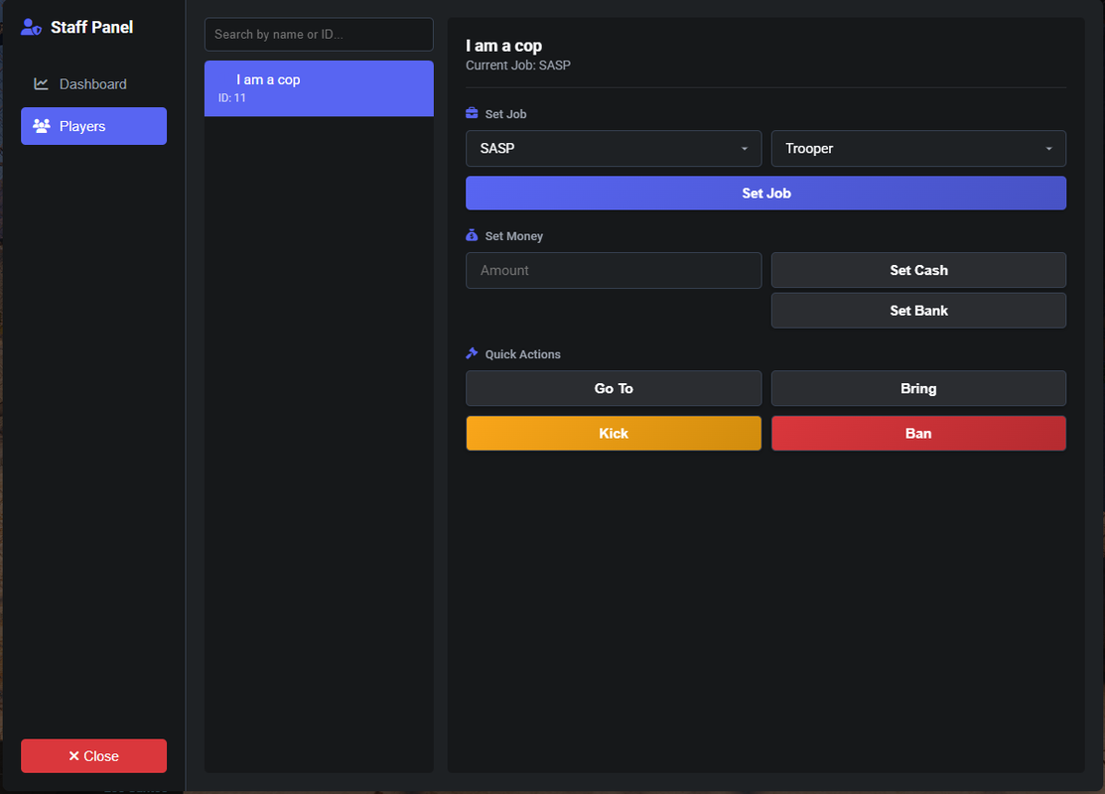This screenshot has width=1105, height=794.
Task: Click the Quick Actions gavel icon
Action: [473, 353]
